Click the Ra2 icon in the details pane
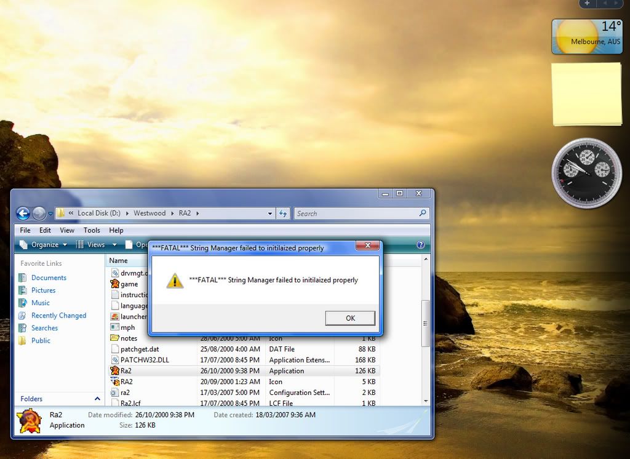Viewport: 630px width, 459px height. [30, 421]
